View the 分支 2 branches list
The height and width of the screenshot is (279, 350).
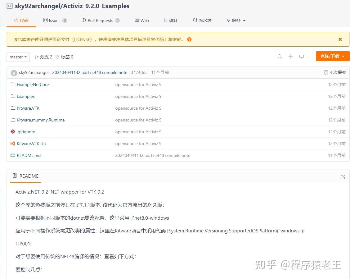click(x=43, y=57)
